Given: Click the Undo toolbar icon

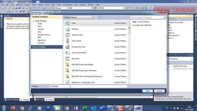Looking at the screenshot, I should click(34, 8).
